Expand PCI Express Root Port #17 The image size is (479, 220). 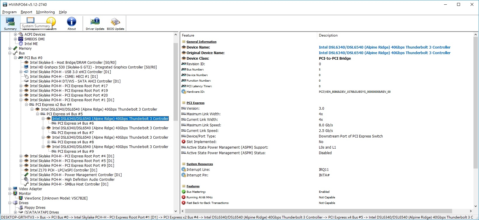(x=21, y=86)
